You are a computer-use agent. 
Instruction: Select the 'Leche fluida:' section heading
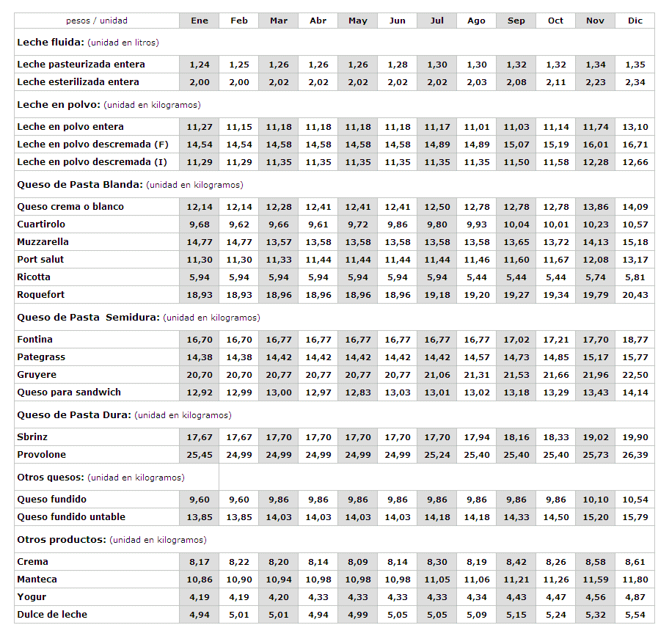point(51,43)
